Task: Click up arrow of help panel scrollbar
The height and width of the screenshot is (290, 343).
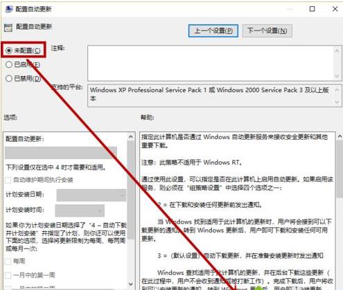Action: [x=340, y=136]
